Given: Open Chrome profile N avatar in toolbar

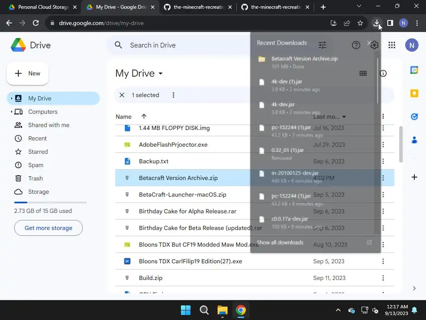Looking at the screenshot, I should click(404, 23).
